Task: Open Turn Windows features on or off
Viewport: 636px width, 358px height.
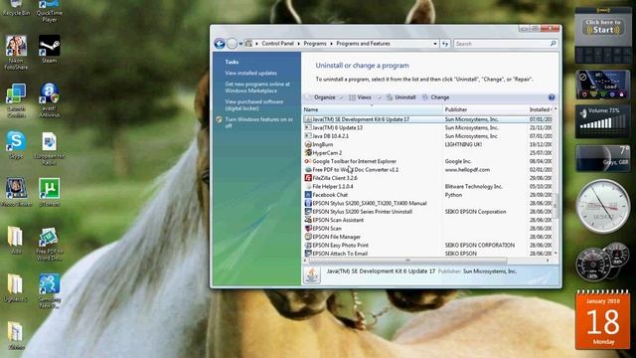Action: [258, 122]
